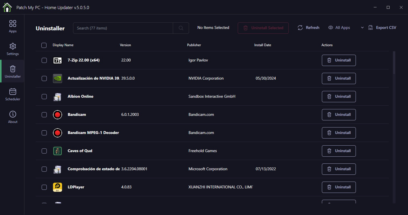Click the Bandicam MPEG-1 Decoder icon
Image resolution: width=408 pixels, height=215 pixels.
point(58,133)
